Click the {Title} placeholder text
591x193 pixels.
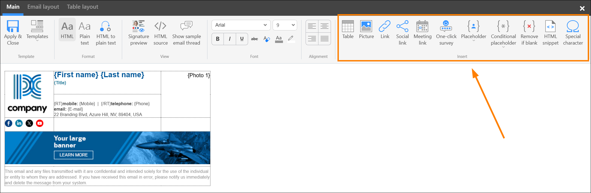(x=60, y=83)
